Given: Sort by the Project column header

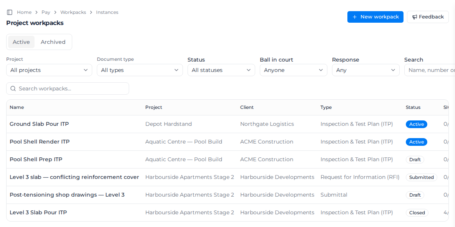Looking at the screenshot, I should click(x=154, y=107).
